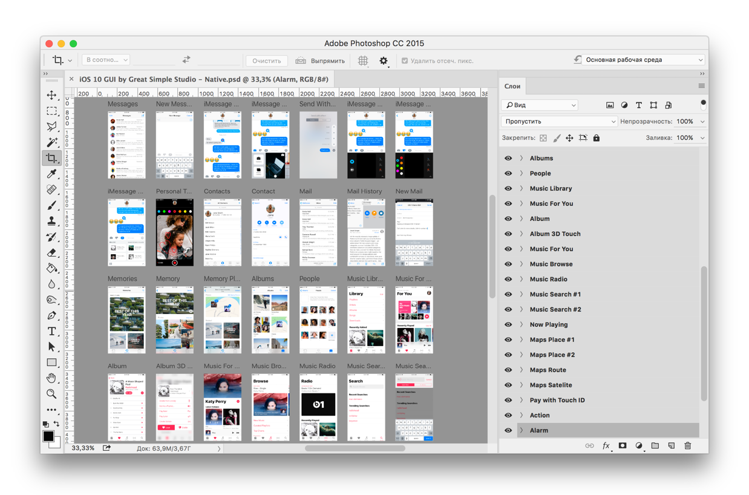Select the Magic Wand tool

pyautogui.click(x=51, y=142)
